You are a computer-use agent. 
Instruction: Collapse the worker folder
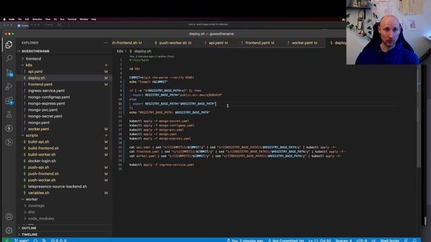tap(32, 199)
